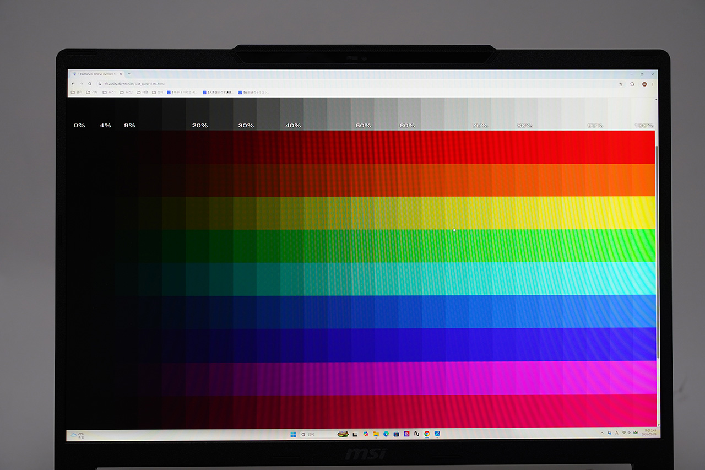
Task: Launch Copilot from the taskbar
Action: click(366, 434)
